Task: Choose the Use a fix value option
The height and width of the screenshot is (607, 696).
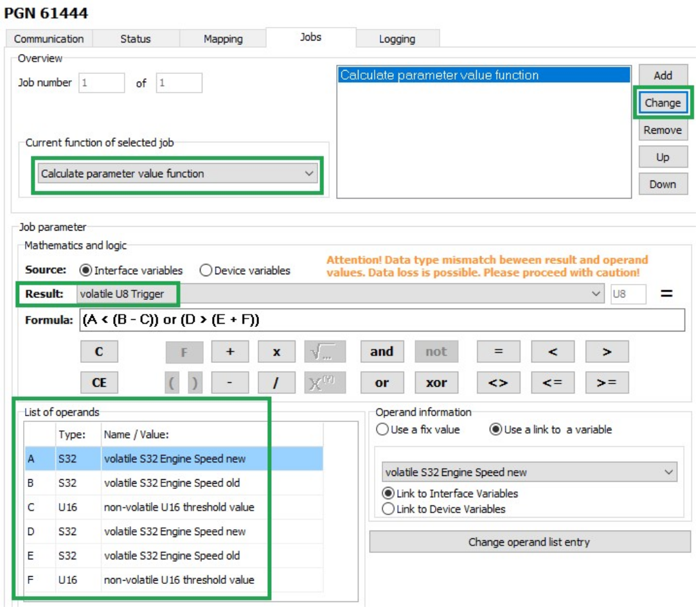Action: [382, 430]
